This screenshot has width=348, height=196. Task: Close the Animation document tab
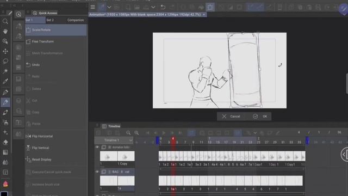204,15
